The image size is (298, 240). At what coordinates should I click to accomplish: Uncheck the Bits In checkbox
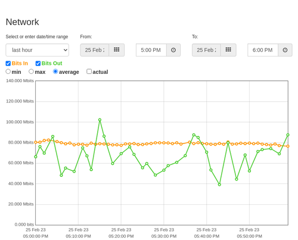[x=8, y=63]
